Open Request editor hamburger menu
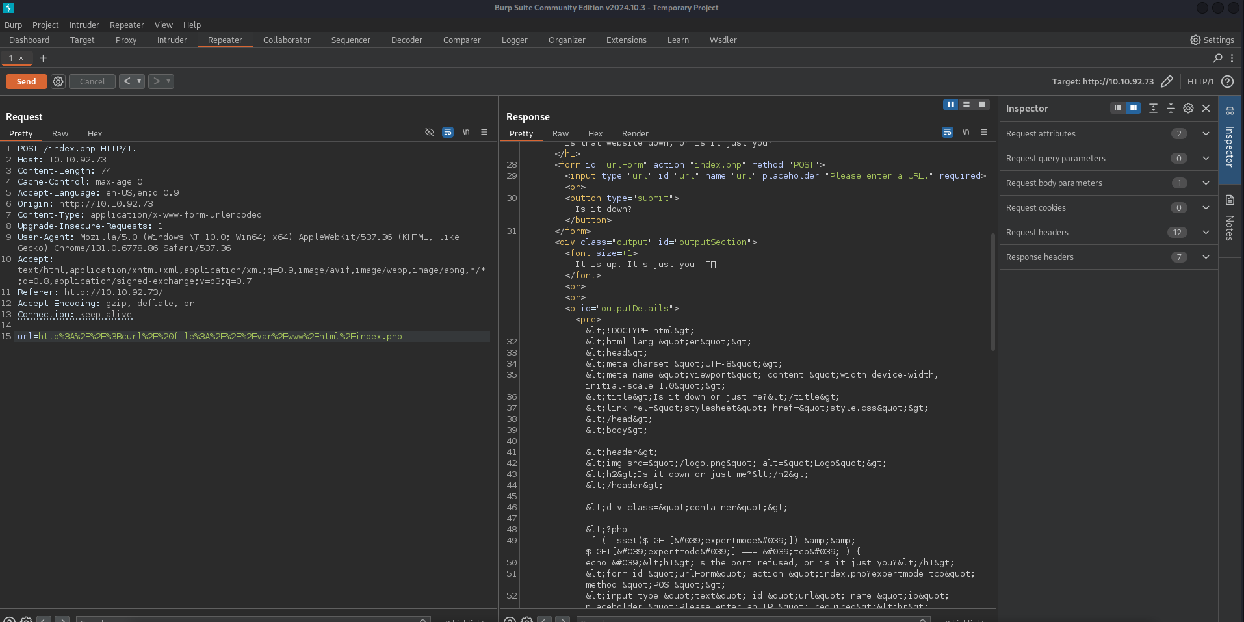Viewport: 1244px width, 622px height. pyautogui.click(x=484, y=132)
